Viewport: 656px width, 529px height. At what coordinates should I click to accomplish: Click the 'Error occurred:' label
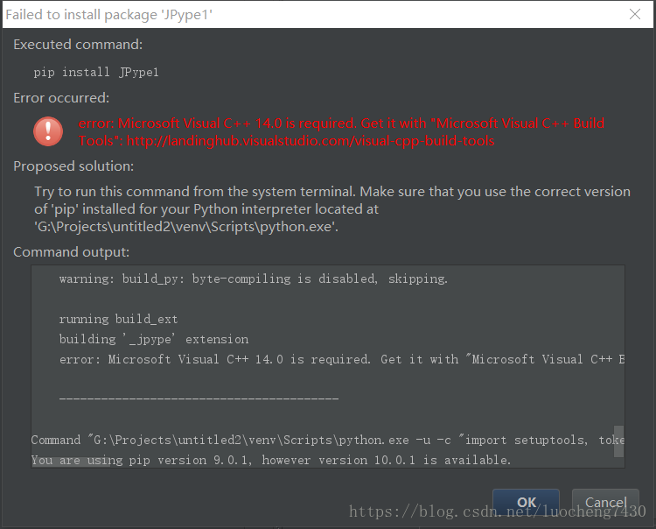tap(61, 98)
